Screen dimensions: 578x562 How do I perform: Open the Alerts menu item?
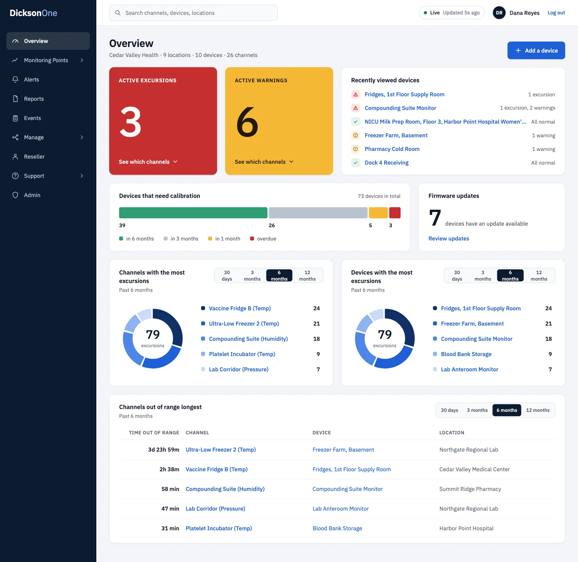point(48,79)
